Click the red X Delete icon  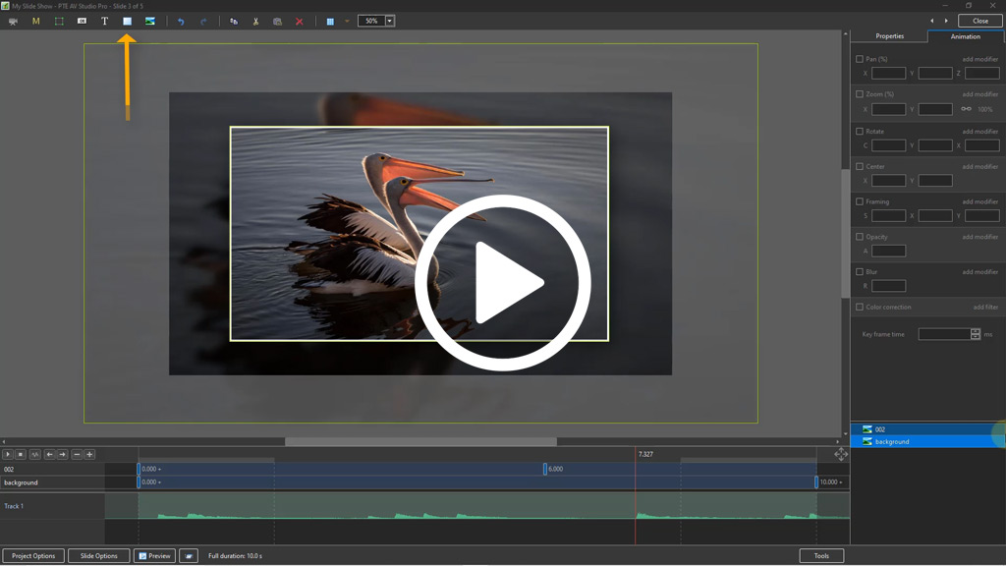299,22
